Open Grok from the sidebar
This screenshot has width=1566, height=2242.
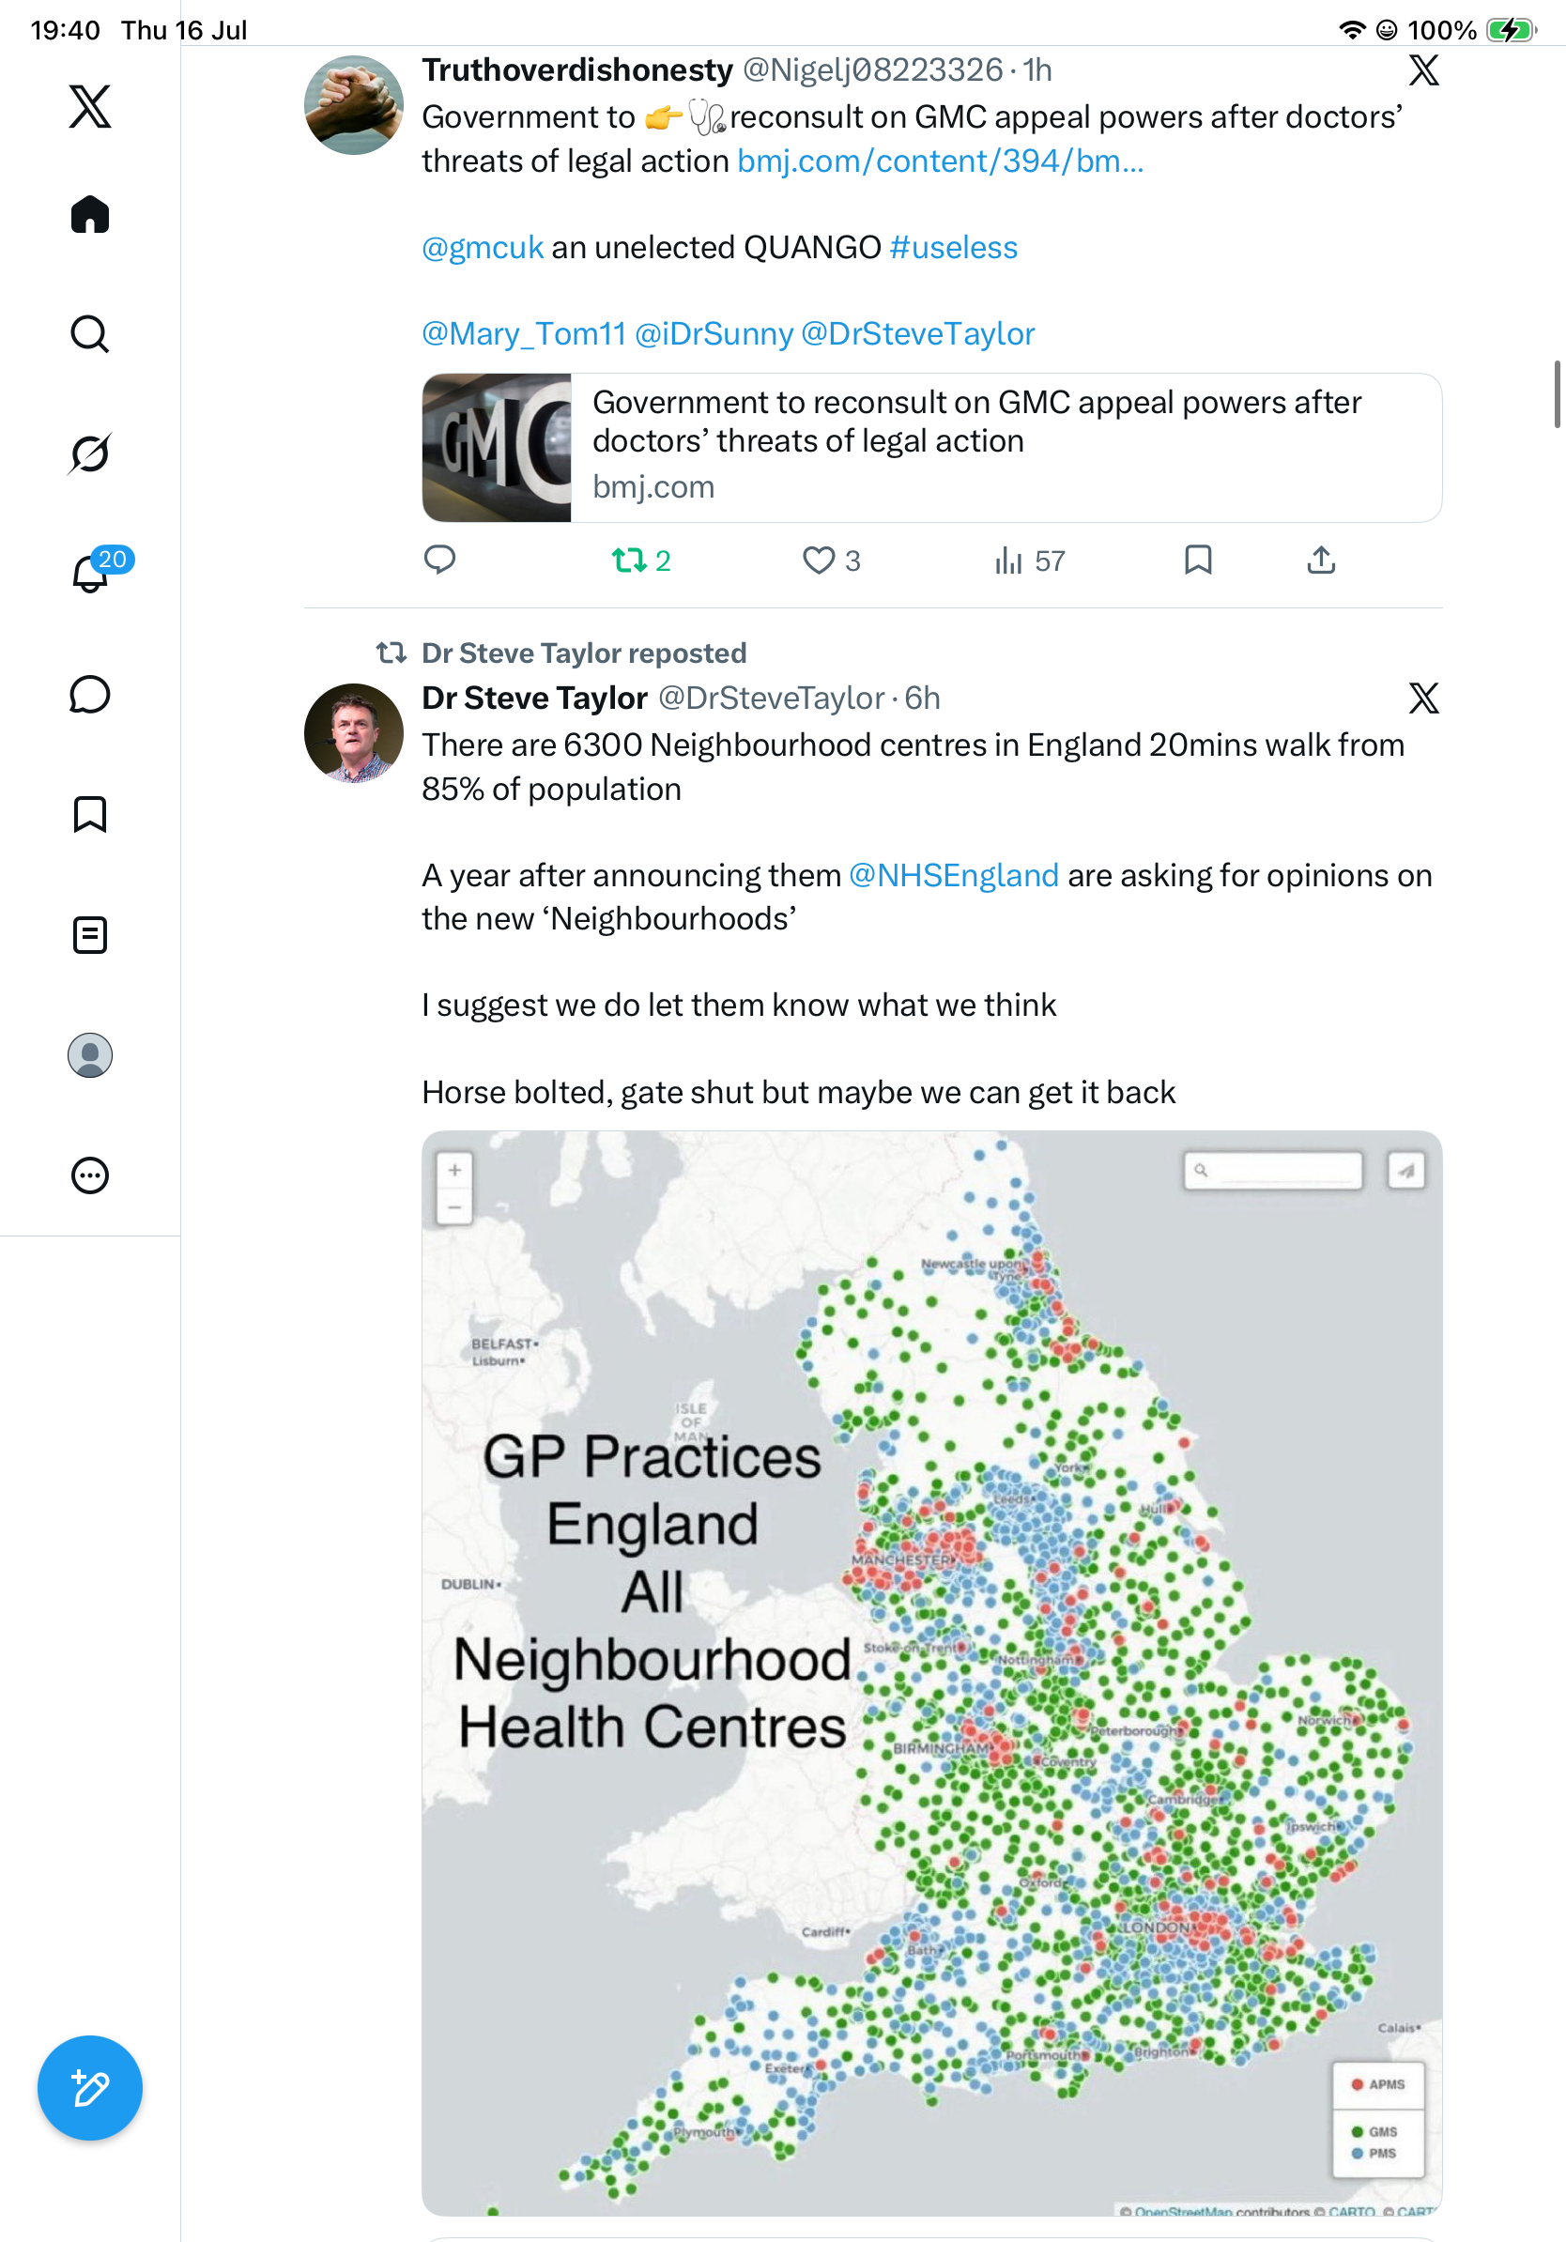pos(90,453)
